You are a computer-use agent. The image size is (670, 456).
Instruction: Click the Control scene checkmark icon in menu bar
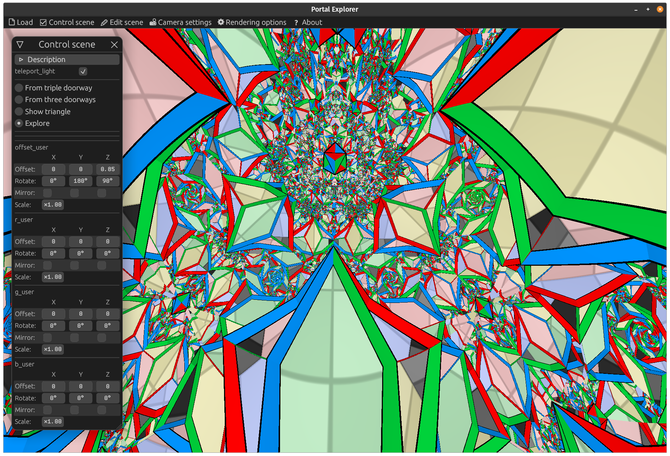(x=43, y=22)
